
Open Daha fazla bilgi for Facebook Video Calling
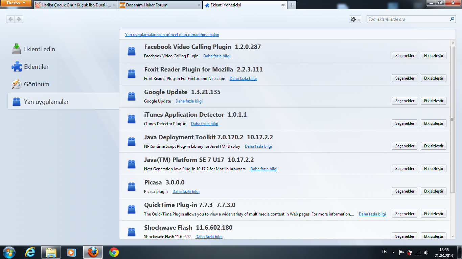click(217, 56)
